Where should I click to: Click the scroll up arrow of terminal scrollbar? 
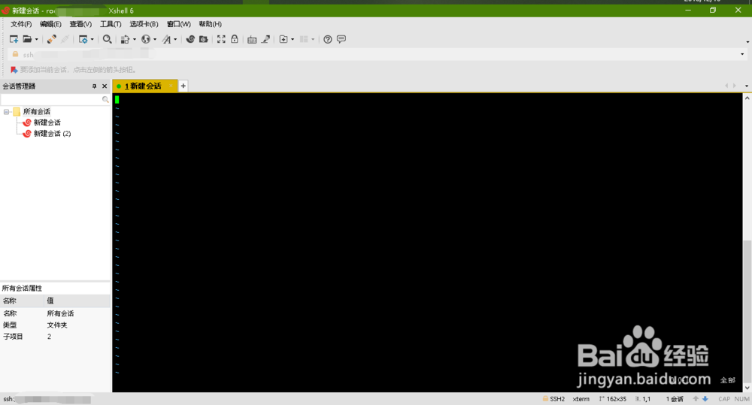pos(747,98)
